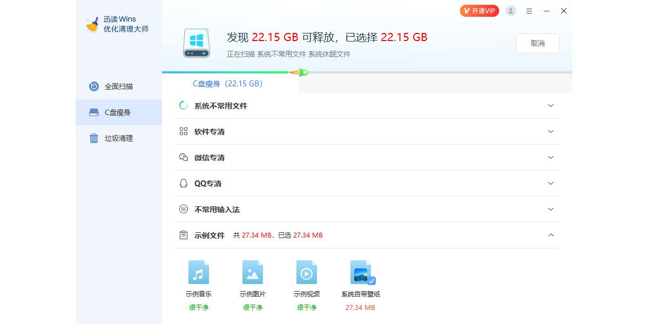This screenshot has width=648, height=324.
Task: Switch to 垃圾清理 in the sidebar
Action: tap(118, 138)
